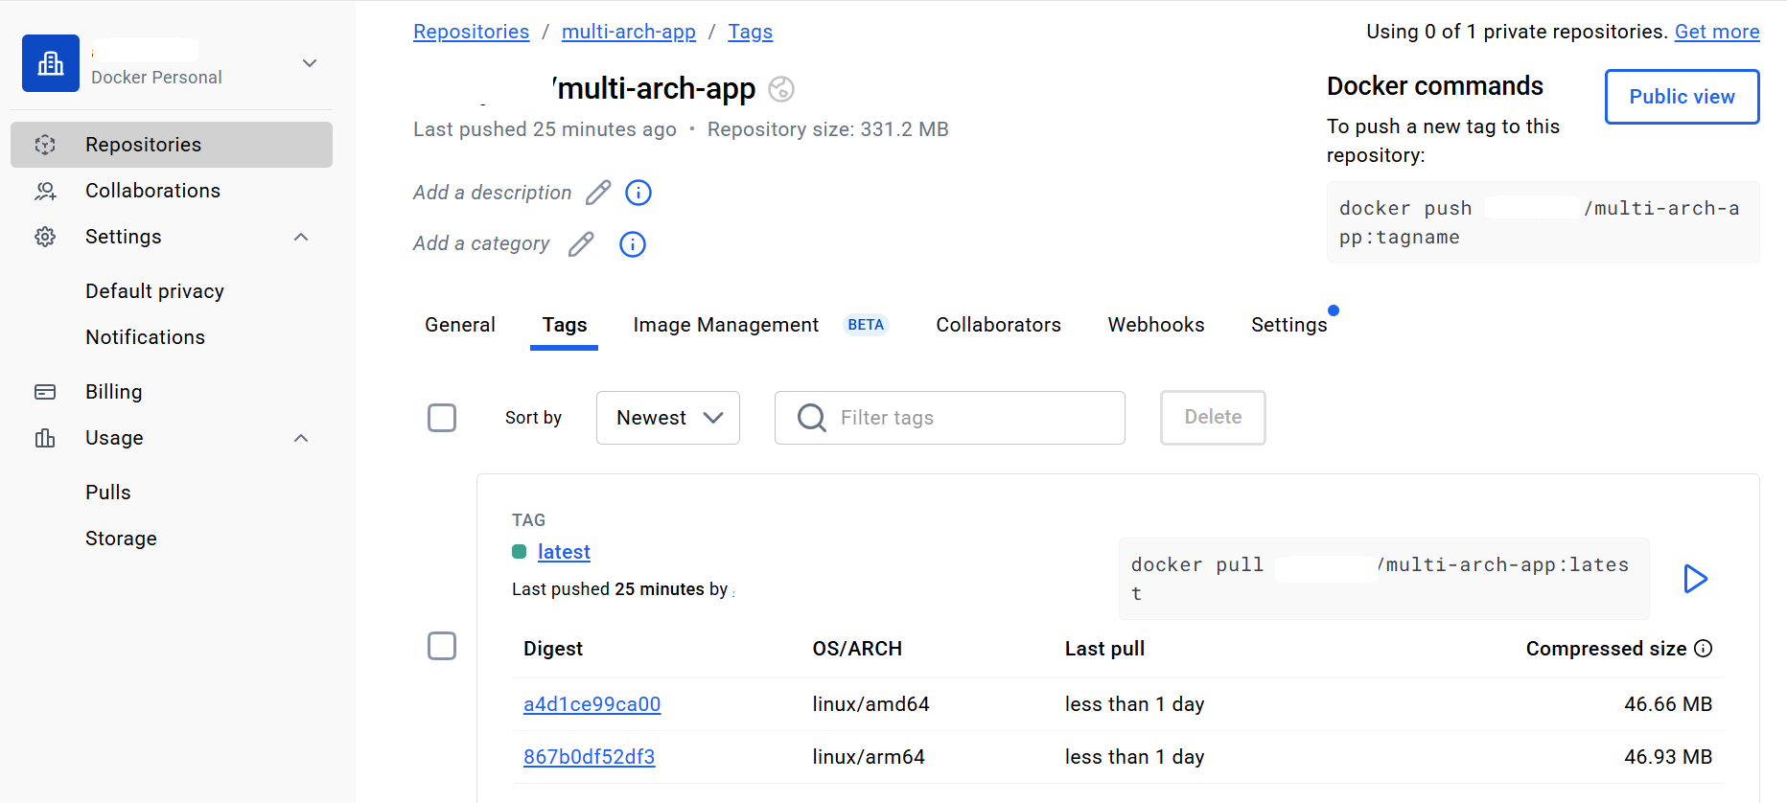Click Add a category text
1787x803 pixels.
(481, 244)
